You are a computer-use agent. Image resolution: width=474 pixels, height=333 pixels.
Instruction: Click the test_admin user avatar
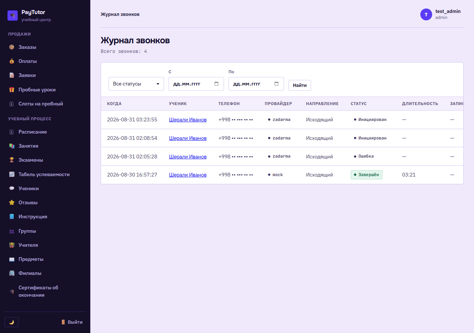[426, 14]
